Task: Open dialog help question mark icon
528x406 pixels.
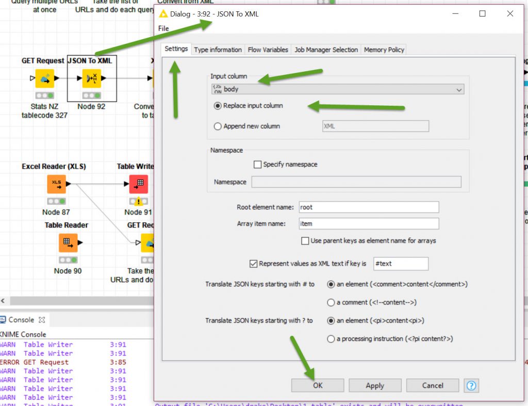Action: click(x=471, y=385)
